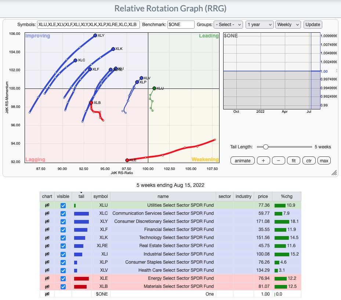The width and height of the screenshot is (341, 300).
Task: Open the Weekly interval dropdown
Action: 288,25
